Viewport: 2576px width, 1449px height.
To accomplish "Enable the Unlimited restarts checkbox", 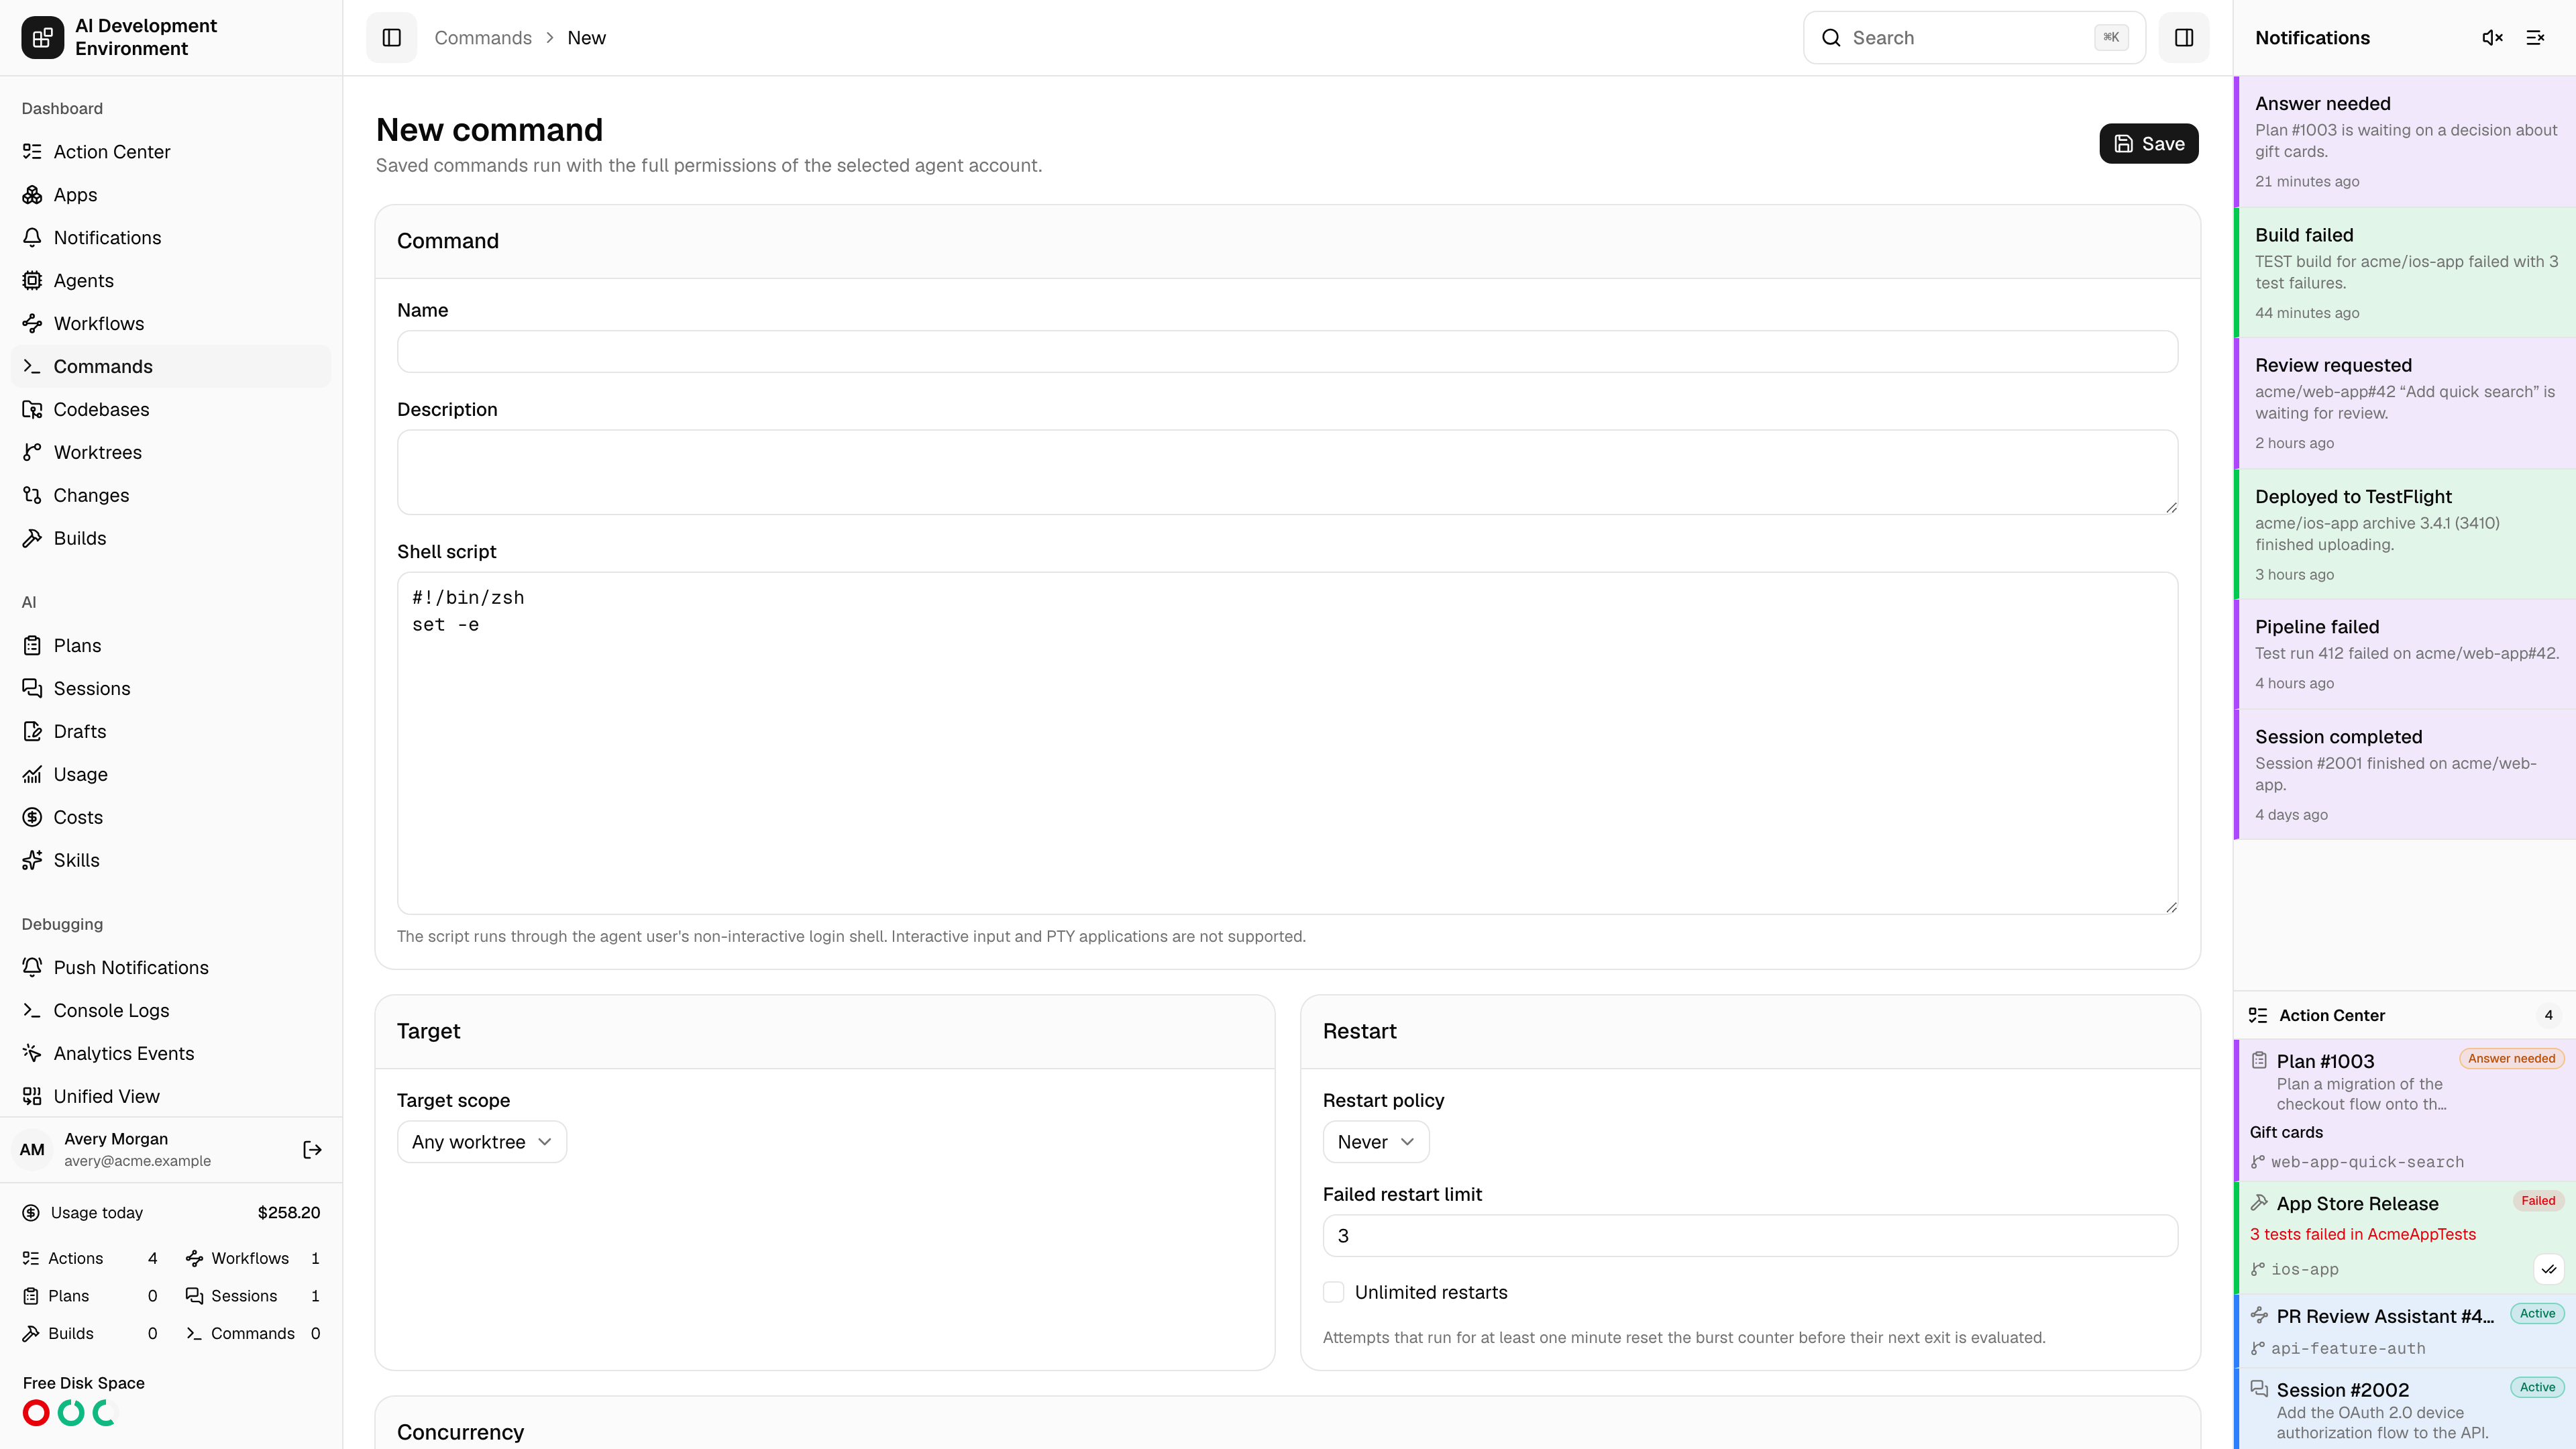I will click(x=1334, y=1292).
